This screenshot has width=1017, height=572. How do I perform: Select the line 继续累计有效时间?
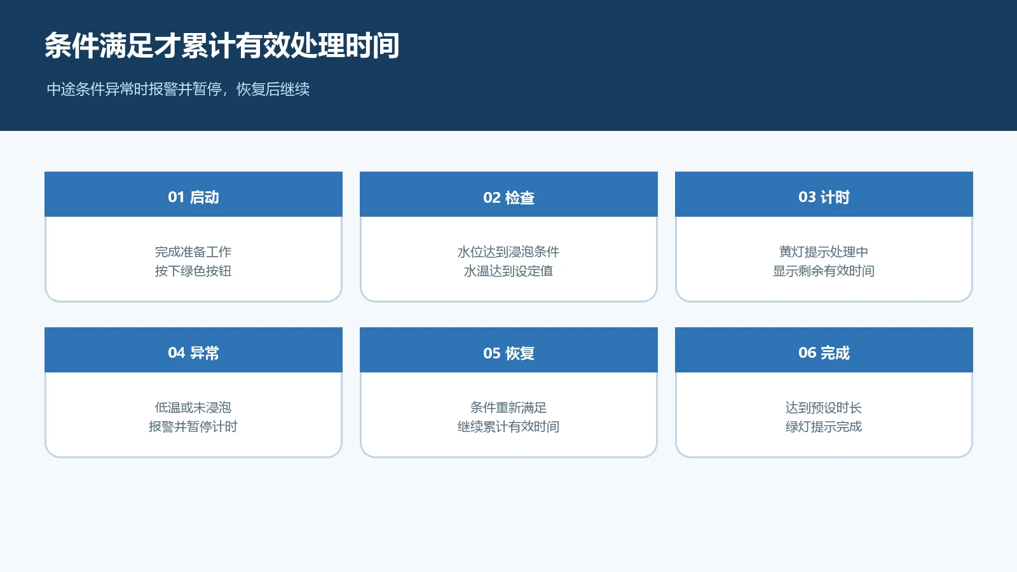(x=508, y=426)
